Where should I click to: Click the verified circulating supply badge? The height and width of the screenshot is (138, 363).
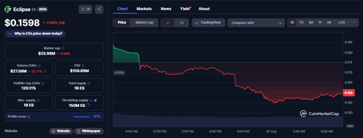pyautogui.click(x=95, y=100)
